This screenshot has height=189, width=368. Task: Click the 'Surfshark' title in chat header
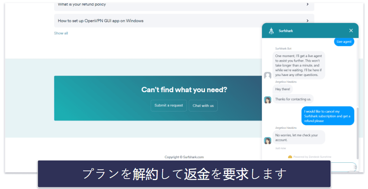[x=286, y=31]
